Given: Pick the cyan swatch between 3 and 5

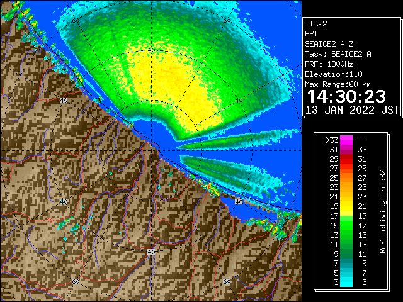Looking at the screenshot, I should pyautogui.click(x=346, y=282).
